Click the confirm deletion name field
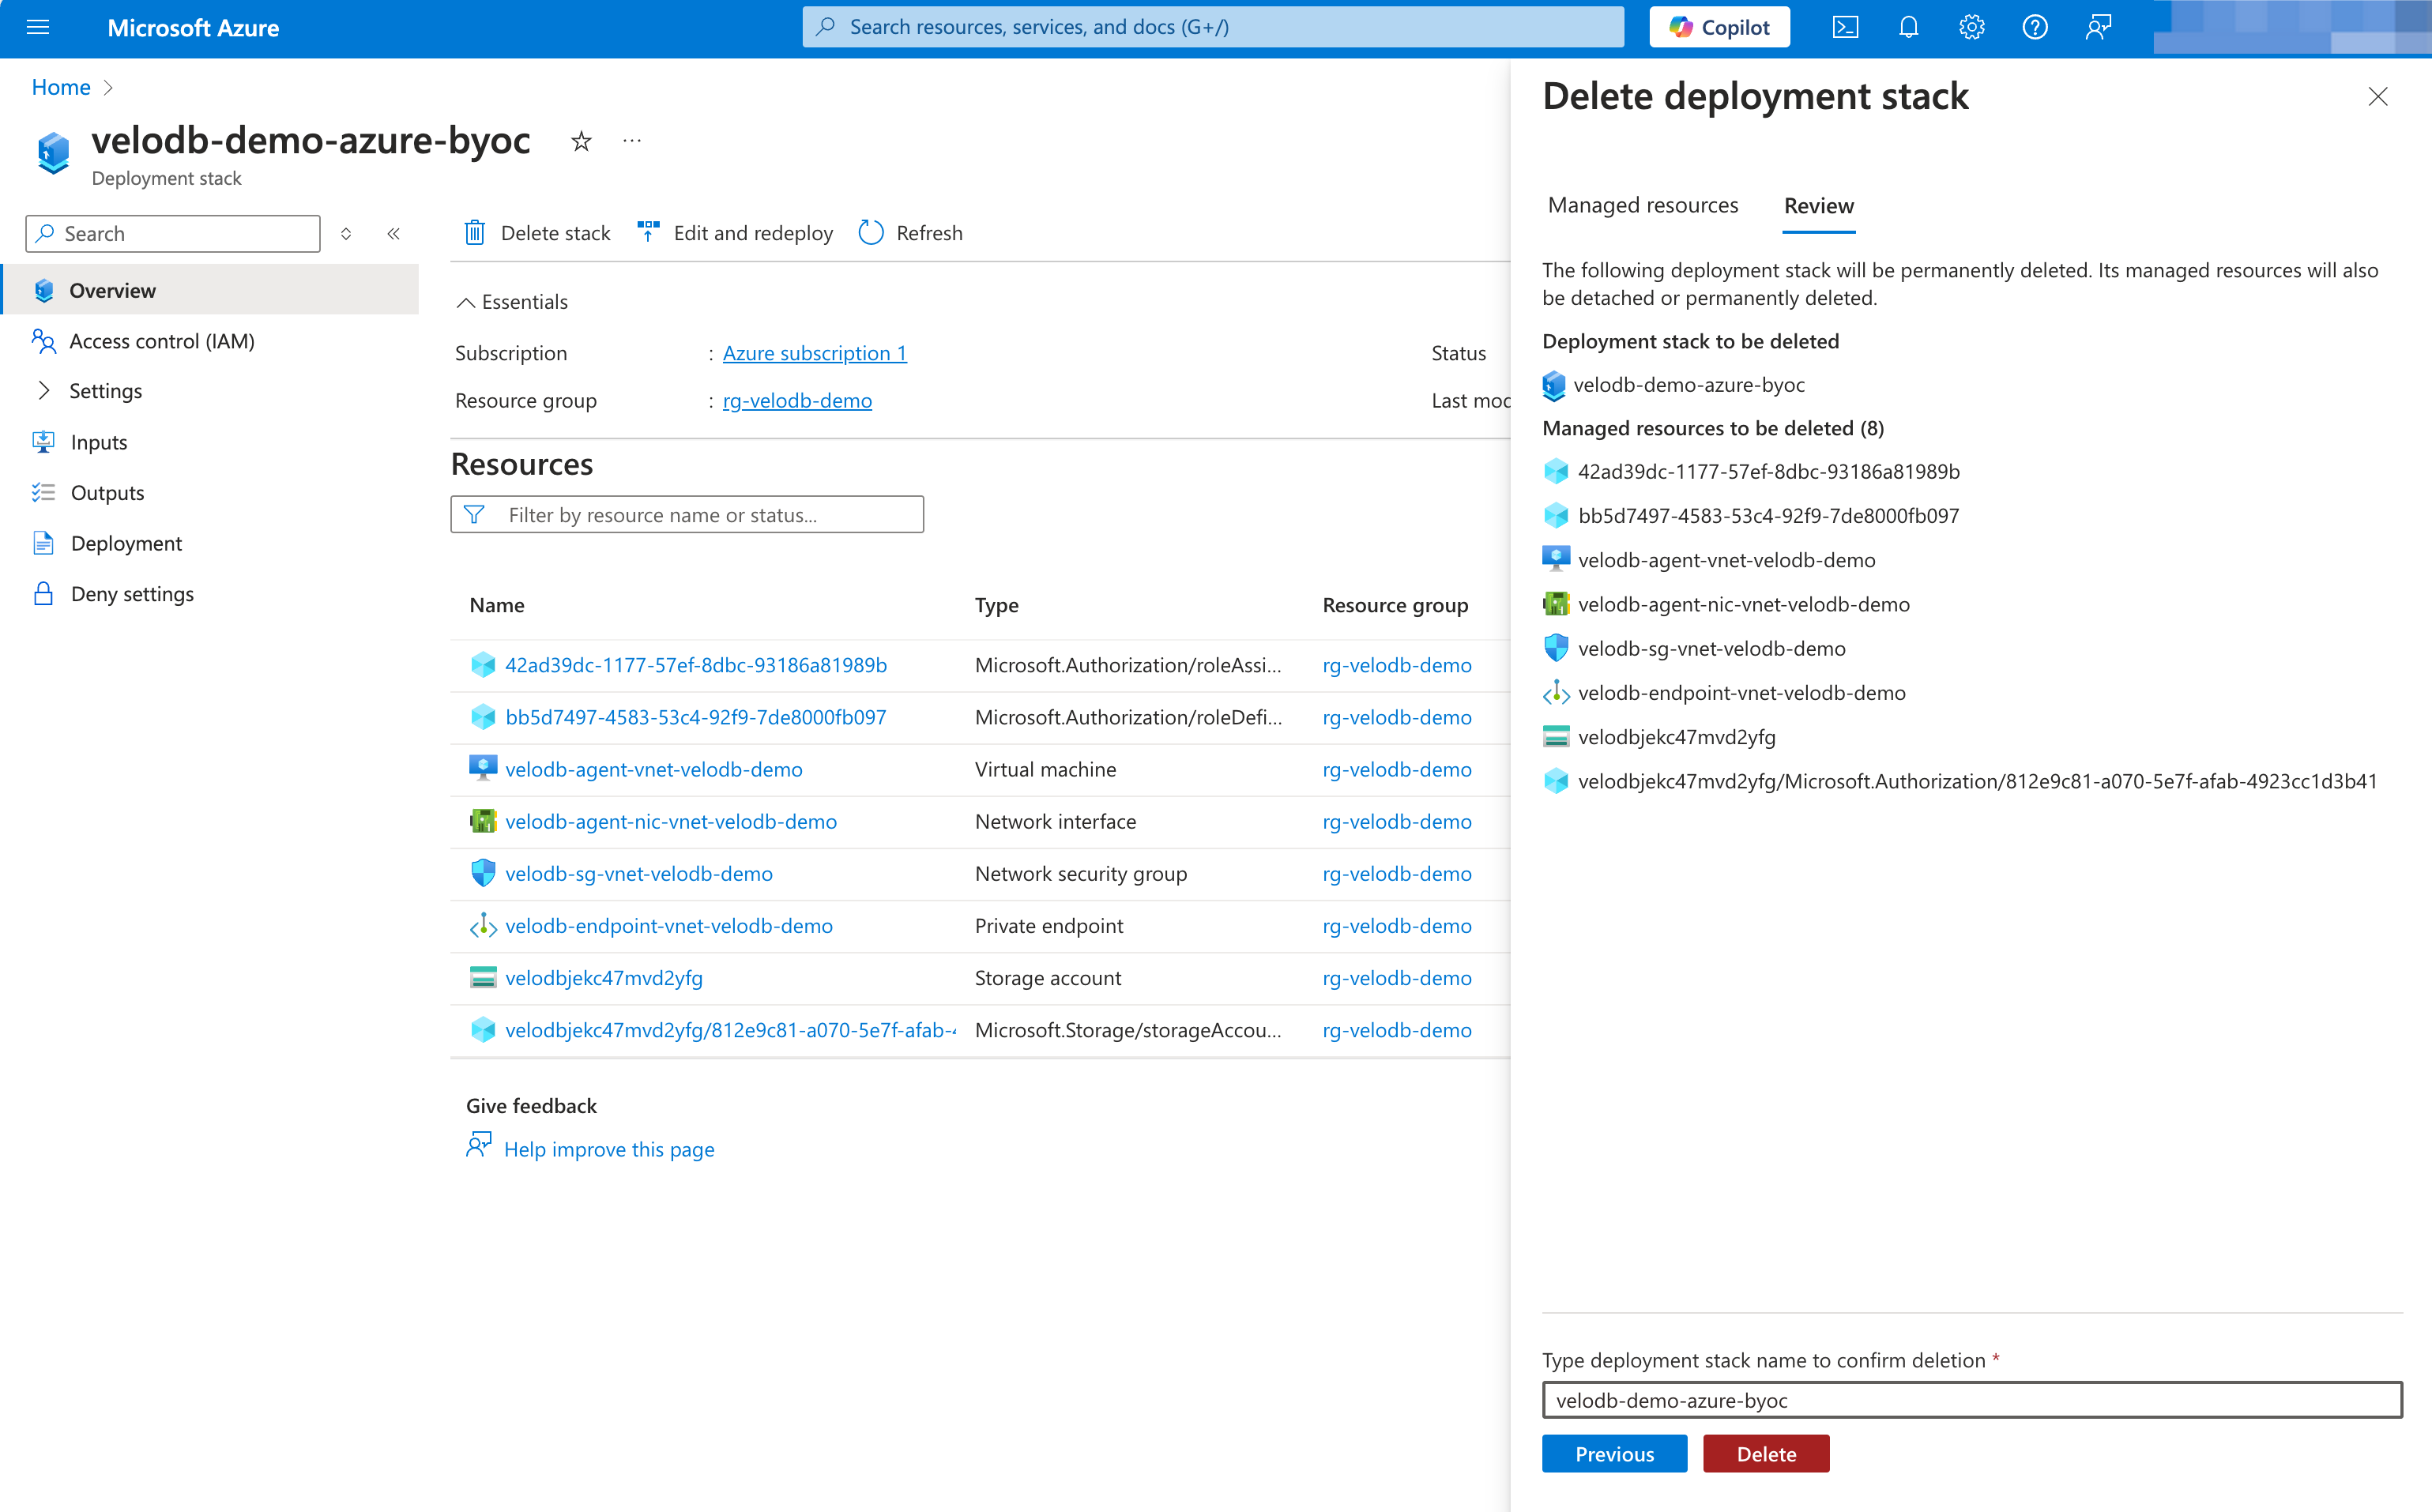Screen dimensions: 2432x1512 [x=1971, y=1400]
